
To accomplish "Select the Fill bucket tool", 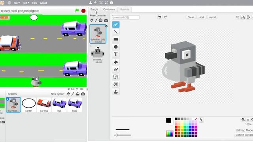I will (x=116, y=62).
